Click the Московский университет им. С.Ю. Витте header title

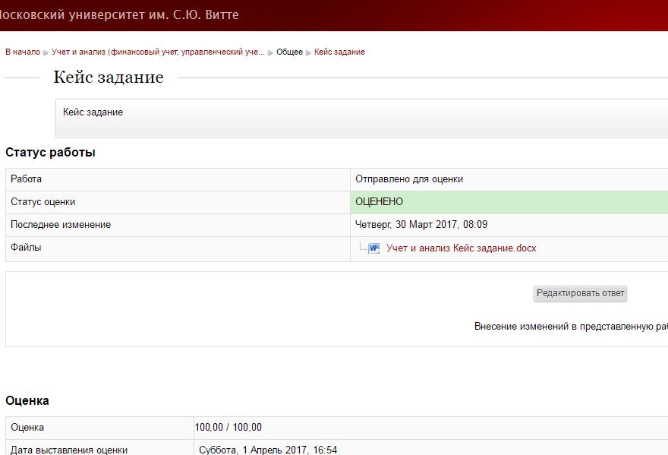click(x=118, y=14)
